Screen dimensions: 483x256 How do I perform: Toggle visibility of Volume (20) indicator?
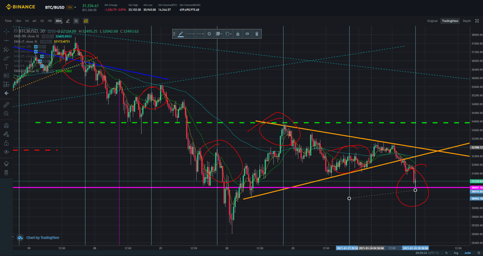[x=36, y=46]
